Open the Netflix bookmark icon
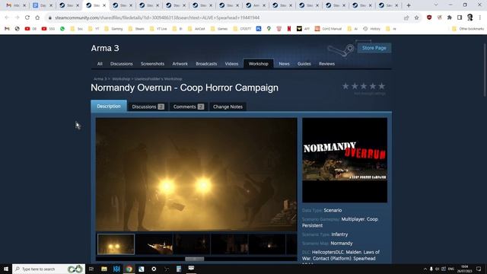This screenshot has height=274, width=487. point(289,29)
